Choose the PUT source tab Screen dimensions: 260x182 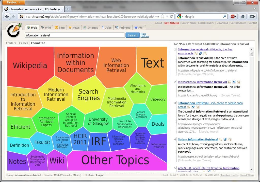click(x=139, y=28)
